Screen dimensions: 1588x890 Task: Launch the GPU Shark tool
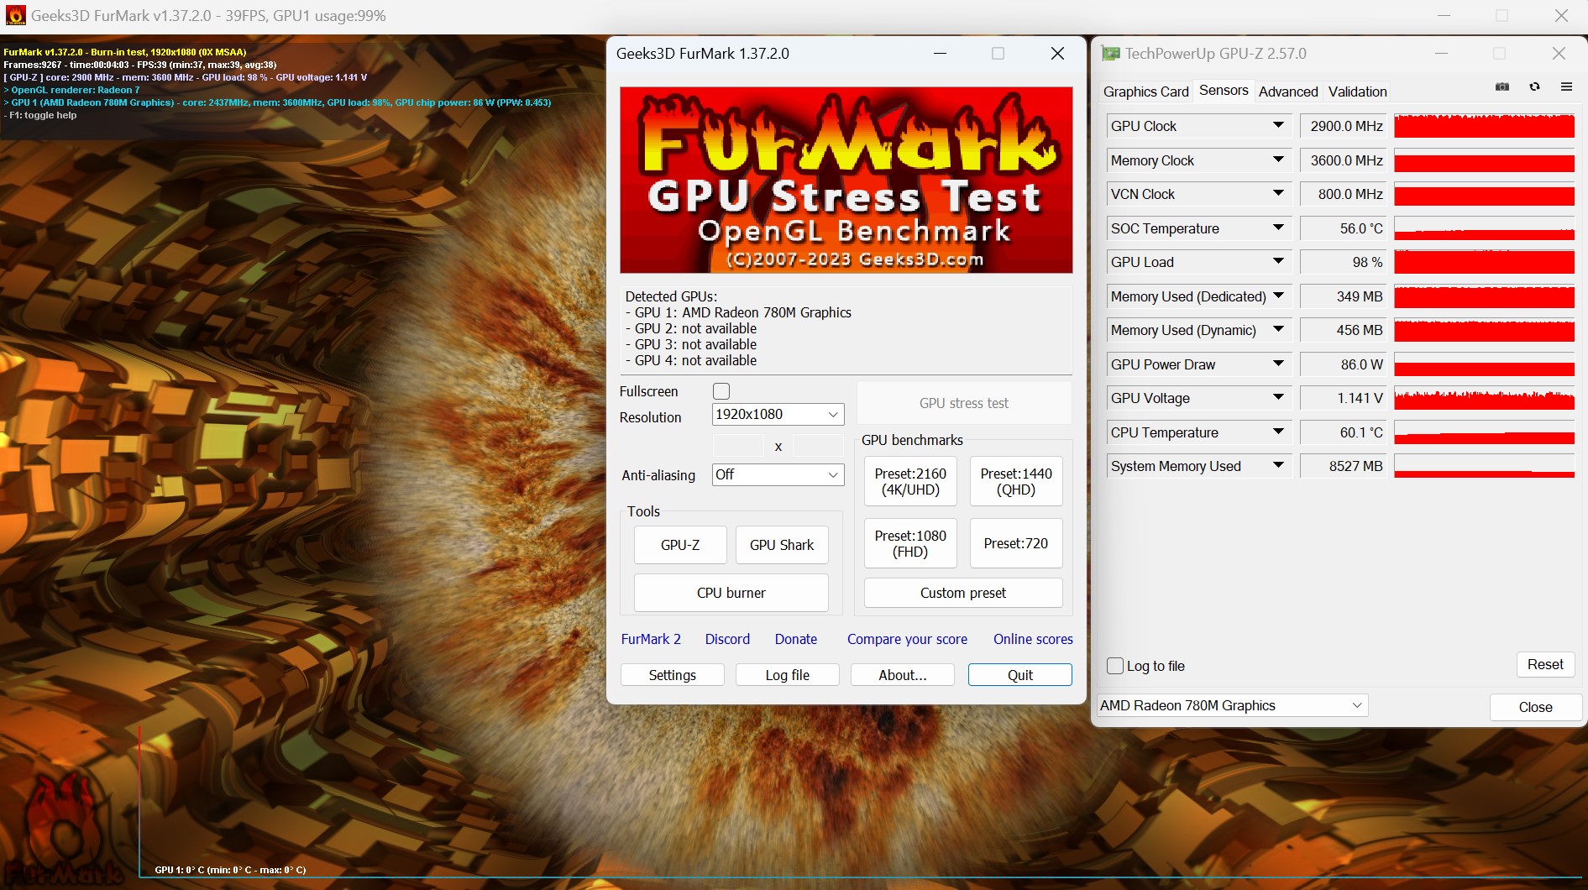pos(782,545)
